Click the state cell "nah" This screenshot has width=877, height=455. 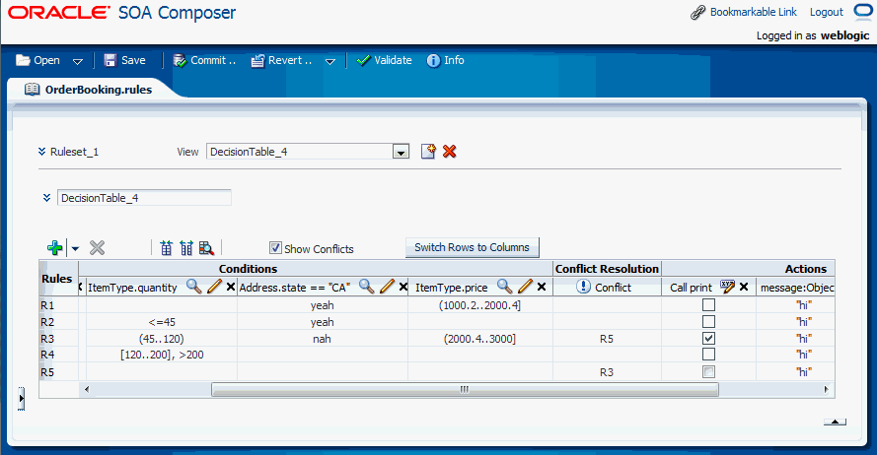click(323, 339)
